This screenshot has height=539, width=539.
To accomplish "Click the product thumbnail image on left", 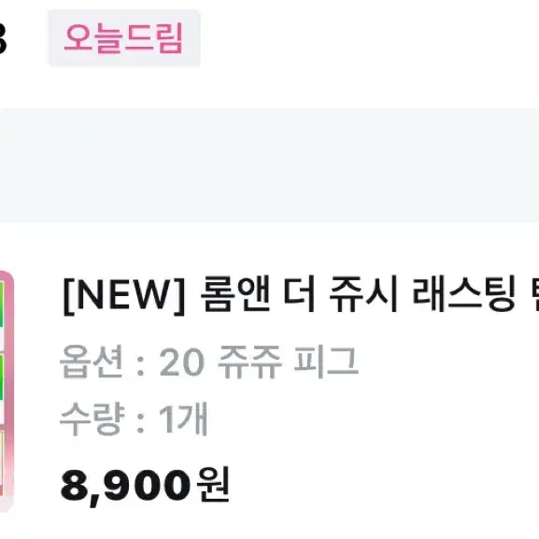I will pyautogui.click(x=7, y=390).
